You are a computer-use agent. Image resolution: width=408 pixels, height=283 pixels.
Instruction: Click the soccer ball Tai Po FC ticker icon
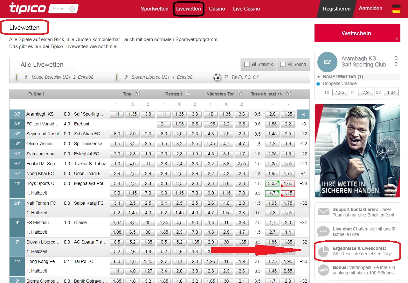pyautogui.click(x=217, y=77)
